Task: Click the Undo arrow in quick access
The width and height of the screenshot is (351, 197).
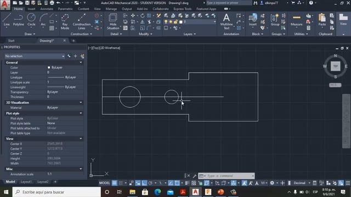Action: coord(58,3)
